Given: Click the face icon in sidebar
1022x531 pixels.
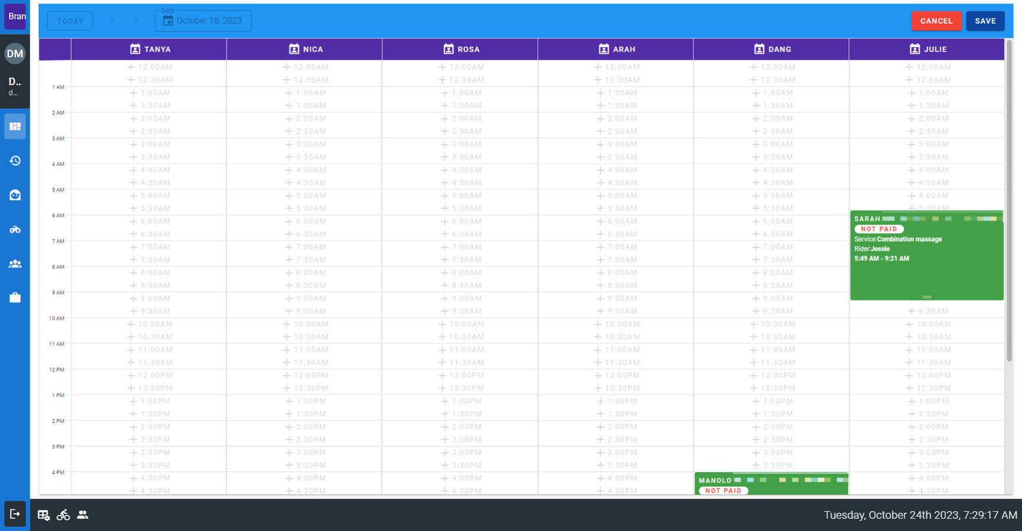Looking at the screenshot, I should [x=15, y=195].
